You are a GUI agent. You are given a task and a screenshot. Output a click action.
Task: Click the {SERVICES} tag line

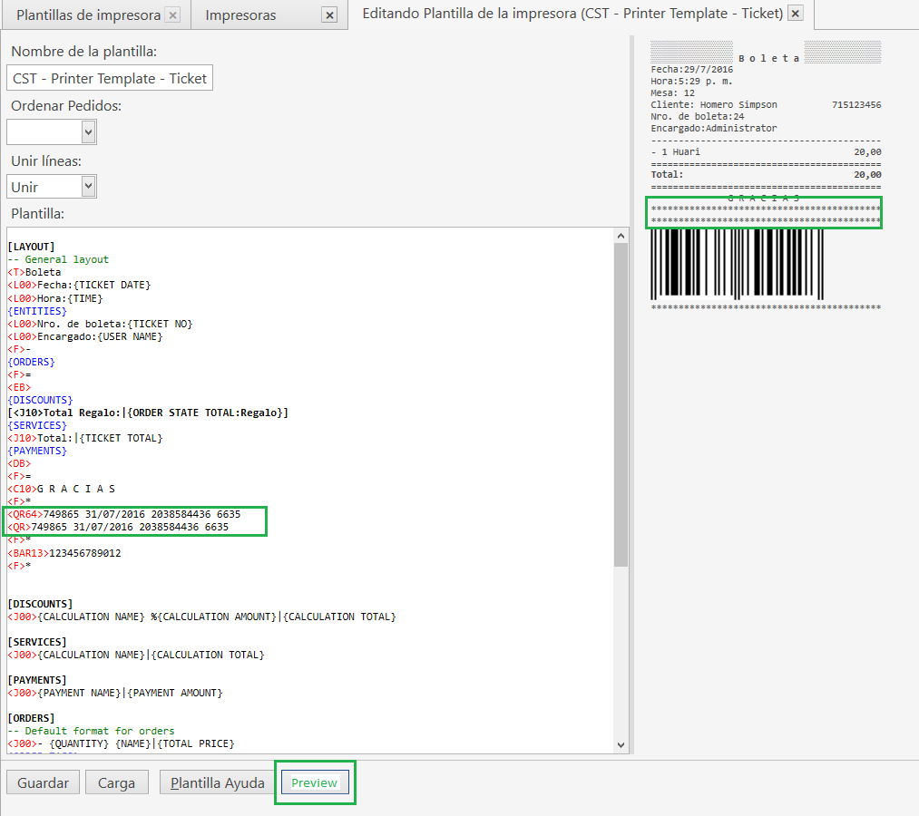[x=37, y=425]
